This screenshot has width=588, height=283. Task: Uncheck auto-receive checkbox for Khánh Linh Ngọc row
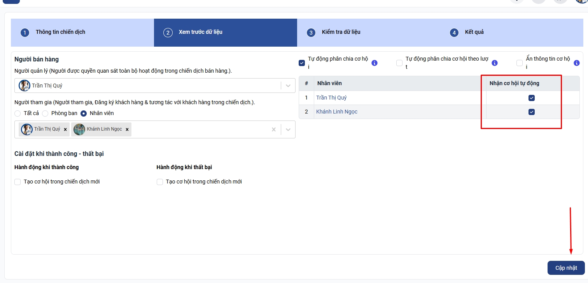point(532,112)
